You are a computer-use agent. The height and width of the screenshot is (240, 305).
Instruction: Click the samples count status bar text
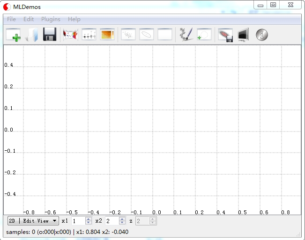67,232
